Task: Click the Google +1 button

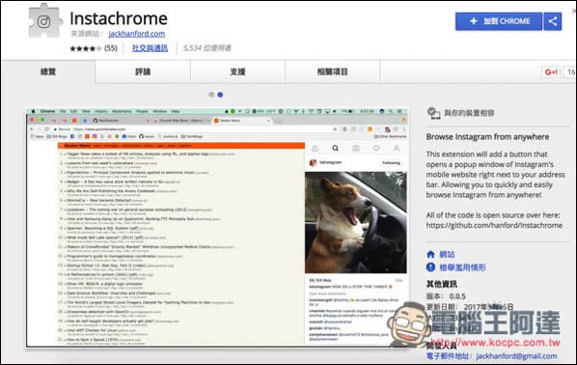Action: coord(551,71)
